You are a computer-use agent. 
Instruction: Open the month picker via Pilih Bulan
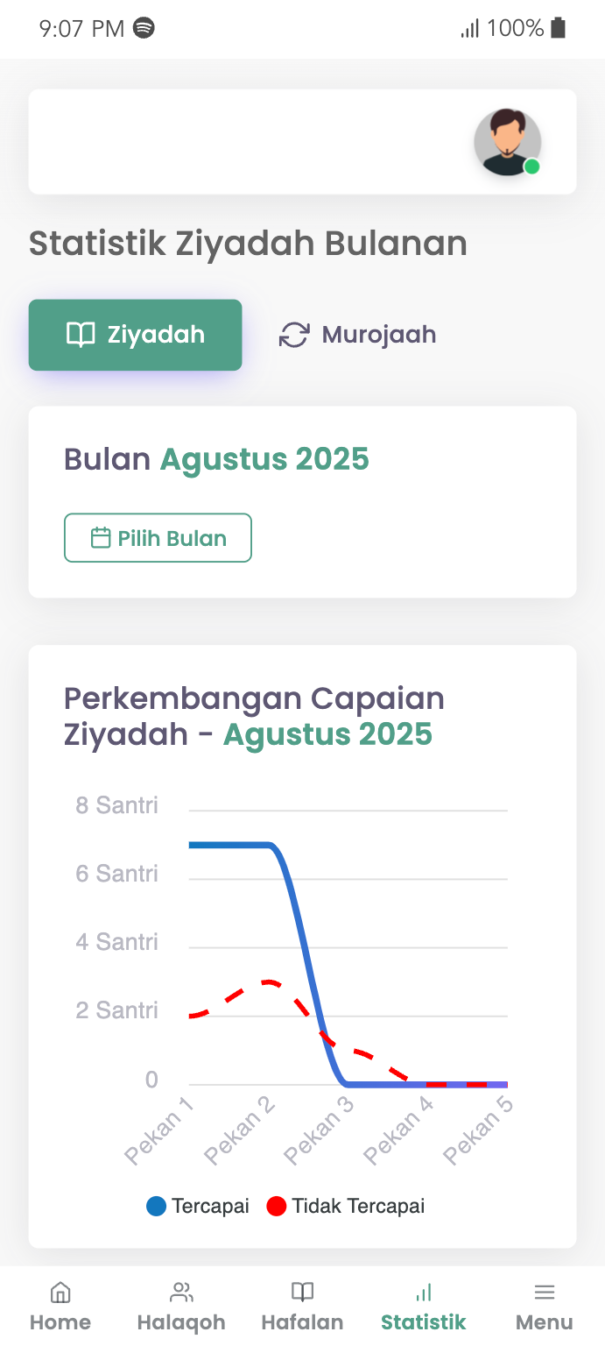click(x=158, y=537)
